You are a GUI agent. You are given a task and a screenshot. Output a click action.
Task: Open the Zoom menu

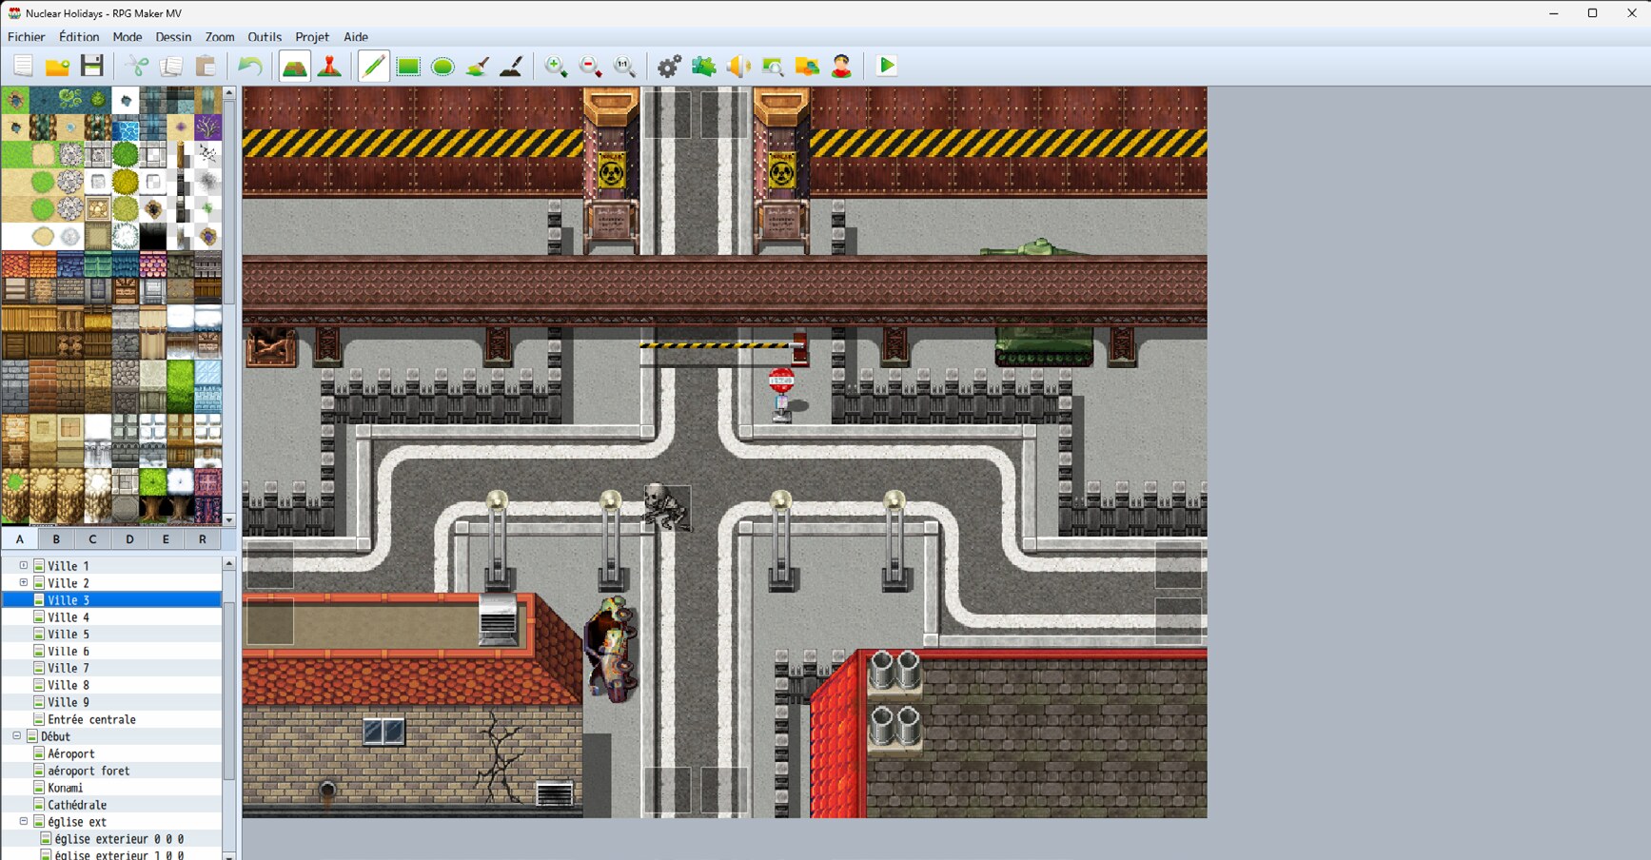tap(220, 37)
